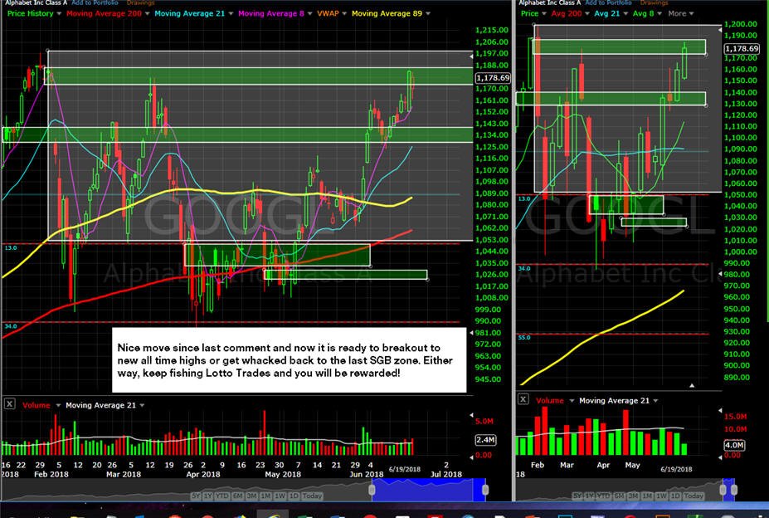Click the right range handle of left timeline
The image size is (769, 518).
[x=485, y=490]
